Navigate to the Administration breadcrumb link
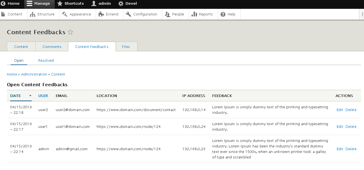Viewport: 364px width, 170px height. (34, 74)
